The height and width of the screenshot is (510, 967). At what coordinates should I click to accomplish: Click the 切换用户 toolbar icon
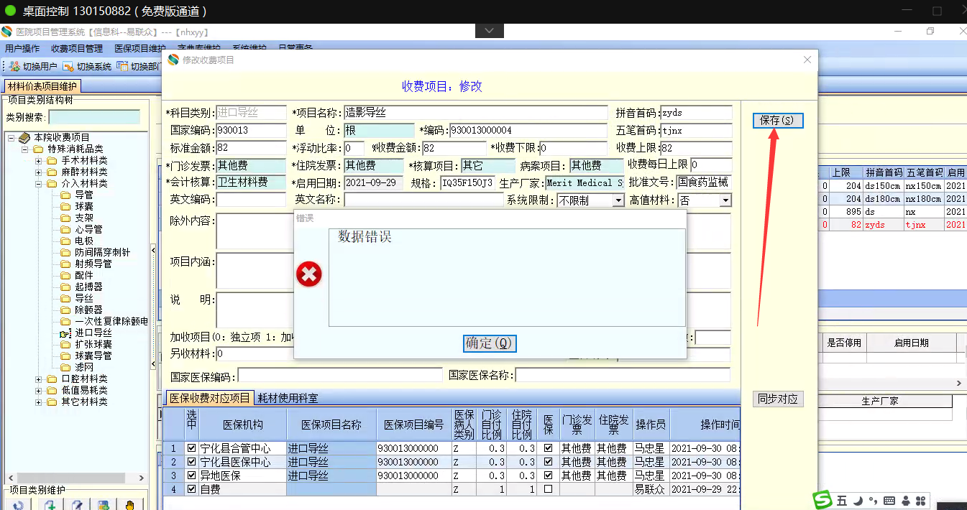click(14, 67)
